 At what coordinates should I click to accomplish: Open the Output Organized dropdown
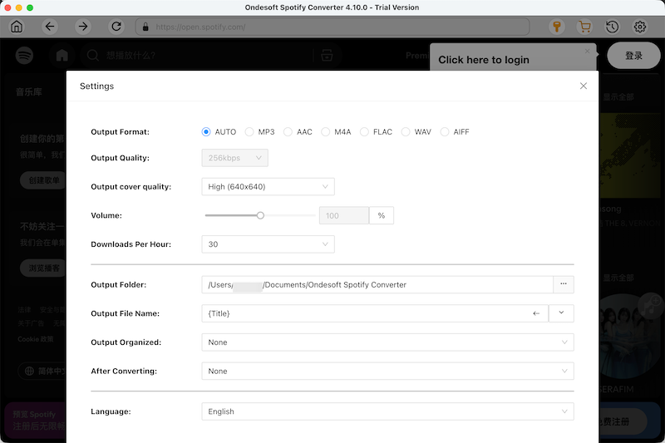387,342
